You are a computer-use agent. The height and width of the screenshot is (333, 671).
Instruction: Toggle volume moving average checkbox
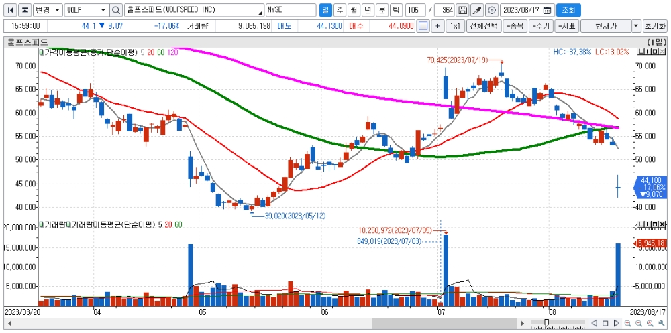(x=68, y=224)
